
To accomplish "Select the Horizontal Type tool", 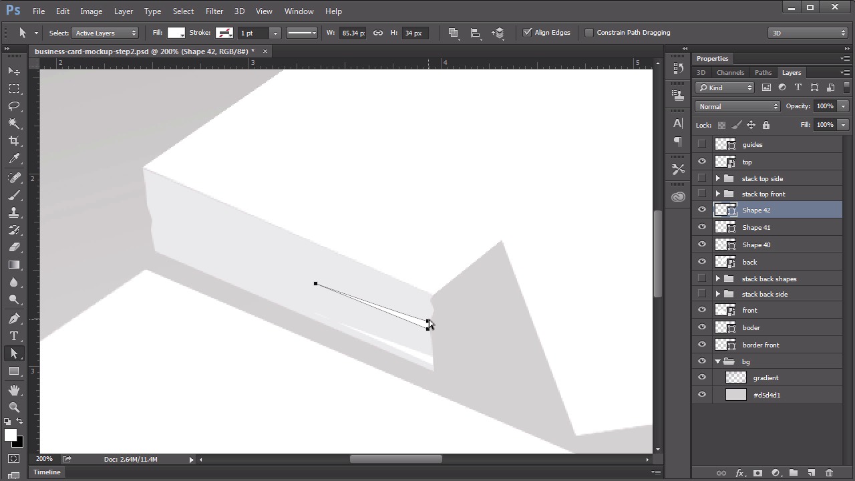I will pos(14,336).
